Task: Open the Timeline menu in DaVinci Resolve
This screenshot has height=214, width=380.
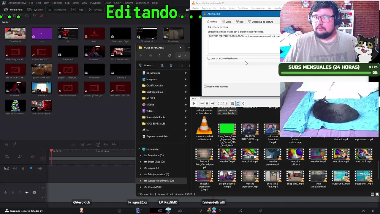Action: click(x=57, y=3)
